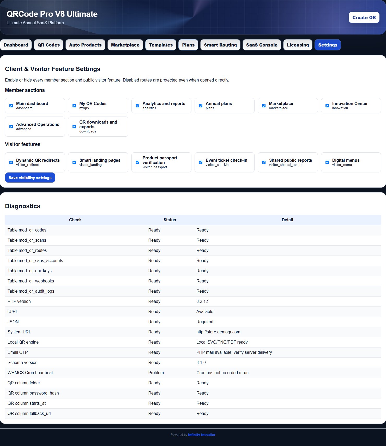Toggle the Annual plans checkbox
The image size is (386, 446).
(x=201, y=106)
